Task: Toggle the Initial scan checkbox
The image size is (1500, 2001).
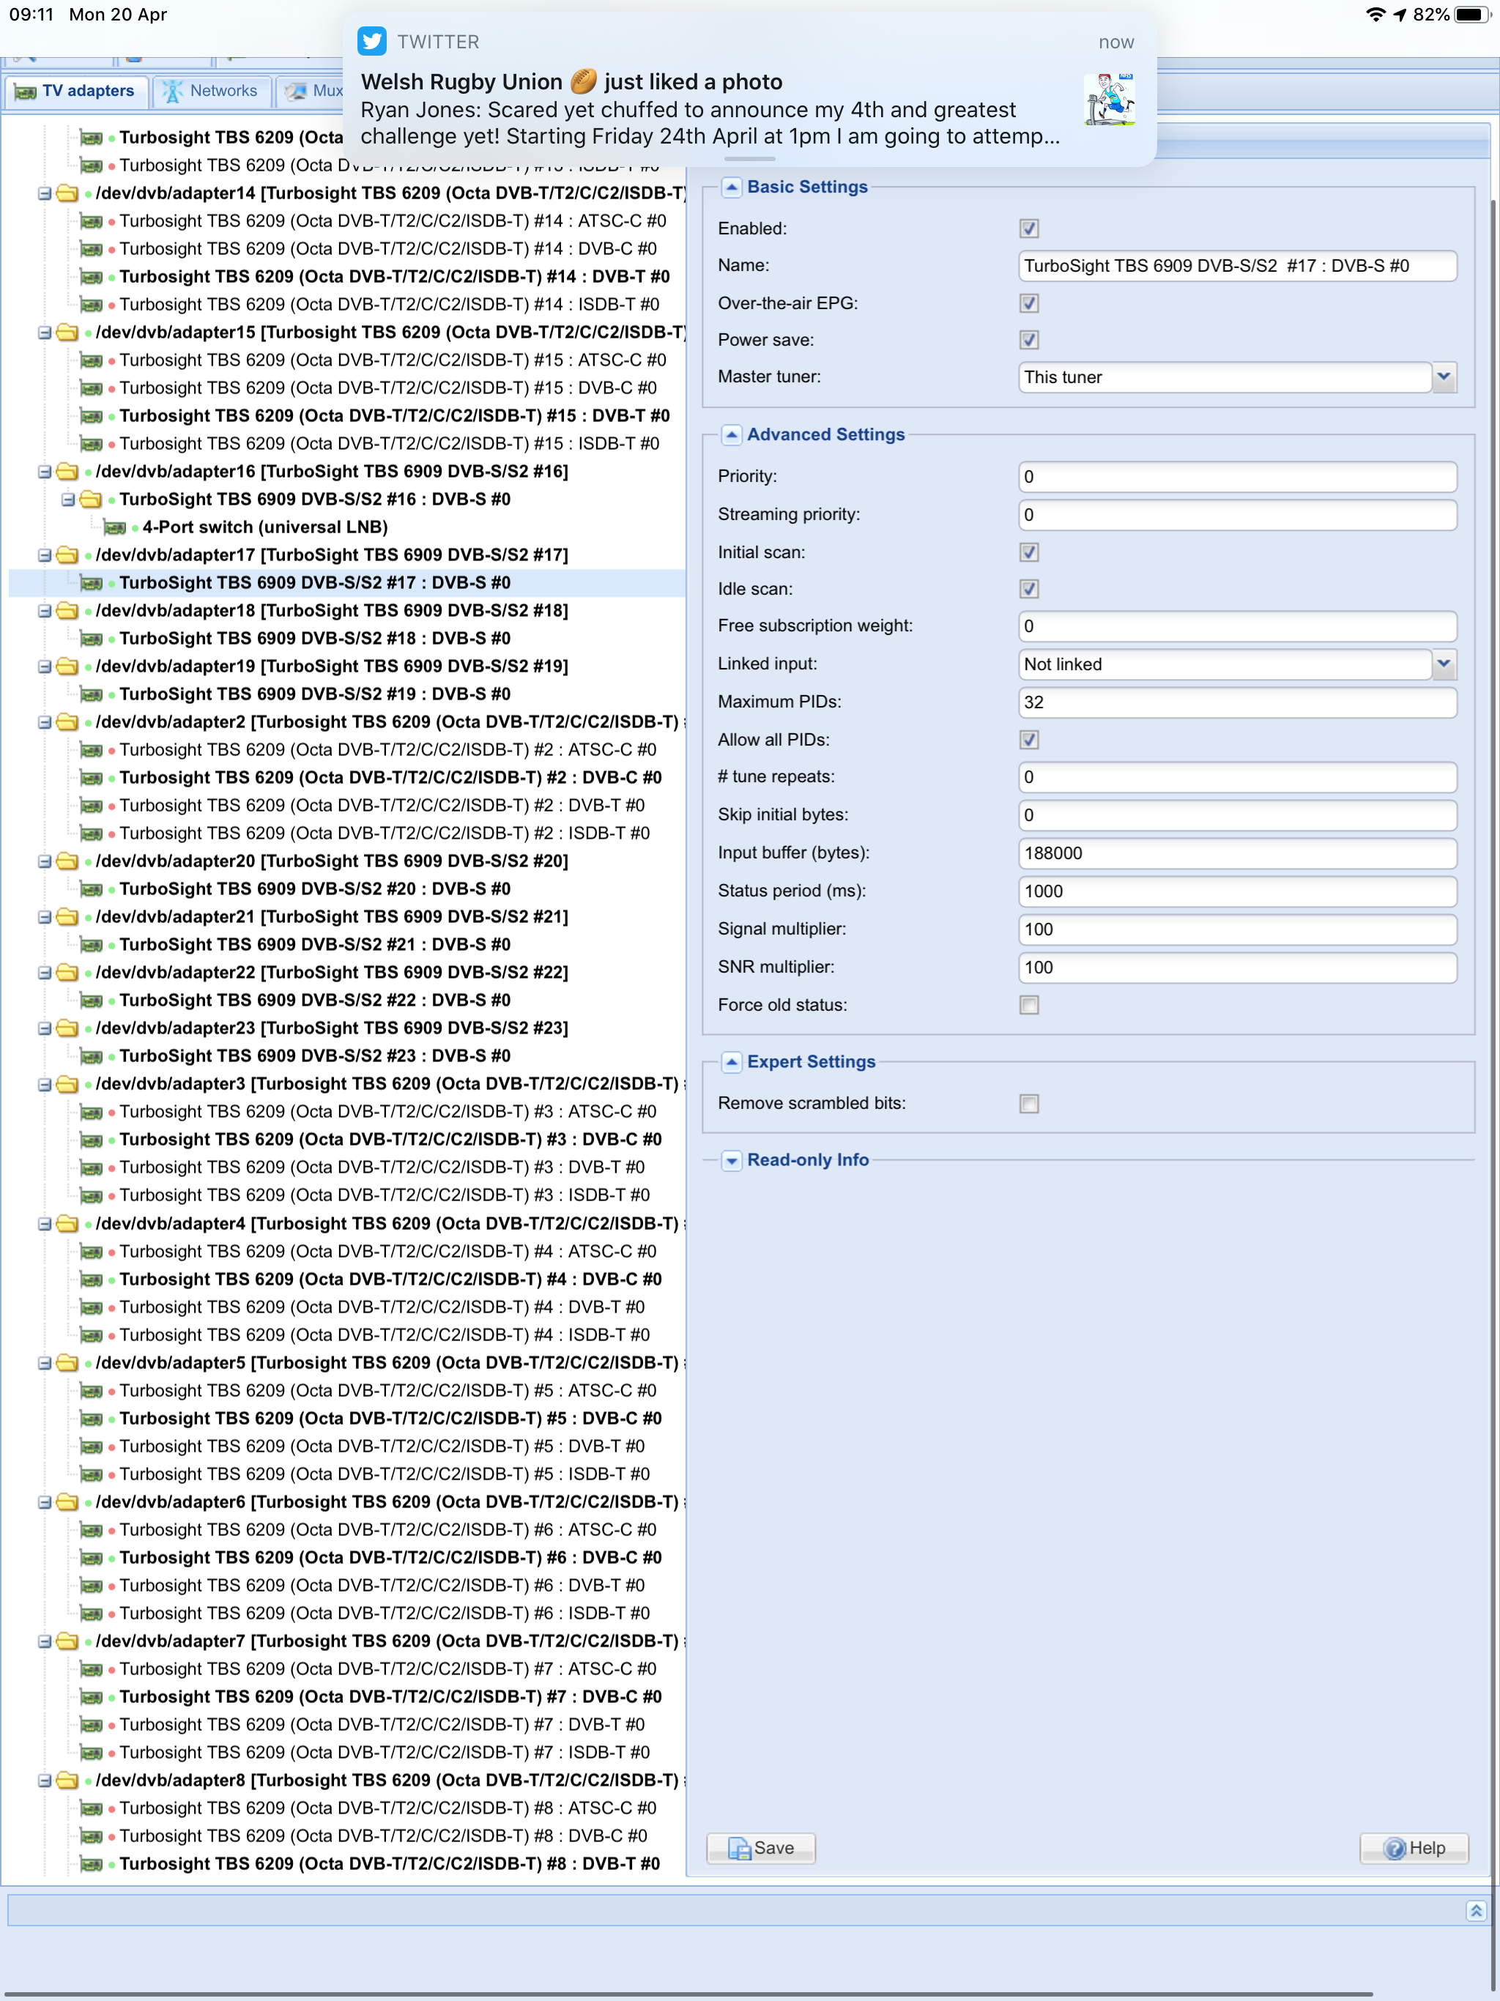Action: click(x=1028, y=553)
